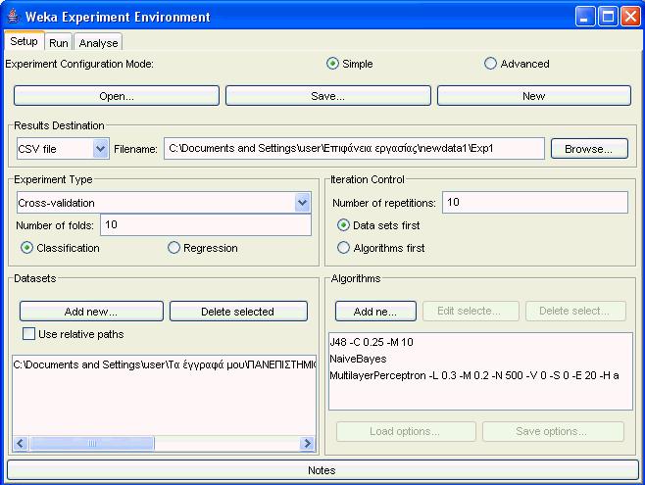Select the dataset path entry in Datasets list

pos(165,364)
